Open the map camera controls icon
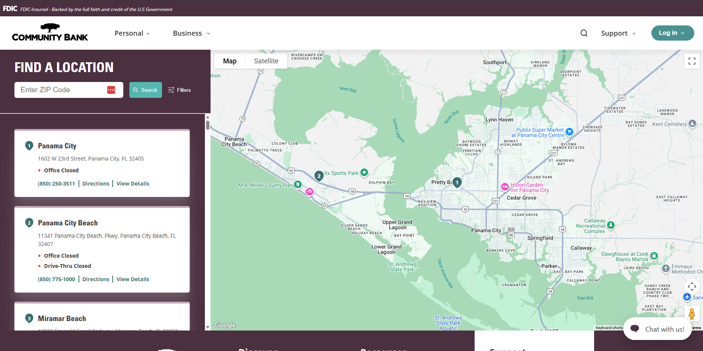This screenshot has width=703, height=351. [692, 286]
